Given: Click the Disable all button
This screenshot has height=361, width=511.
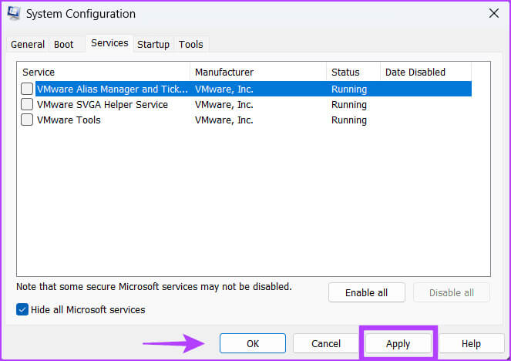Looking at the screenshot, I should [x=452, y=292].
